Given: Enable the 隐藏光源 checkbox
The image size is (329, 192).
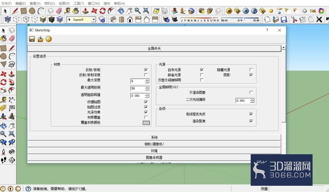Looking at the screenshot, I should (x=251, y=70).
